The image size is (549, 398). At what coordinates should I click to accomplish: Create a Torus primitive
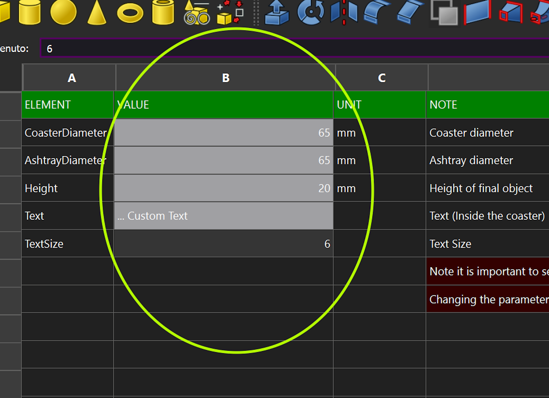pos(130,13)
